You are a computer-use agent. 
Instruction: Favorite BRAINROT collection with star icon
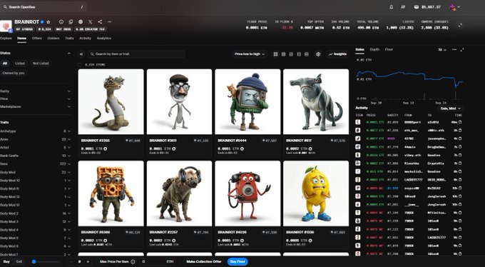coord(48,22)
